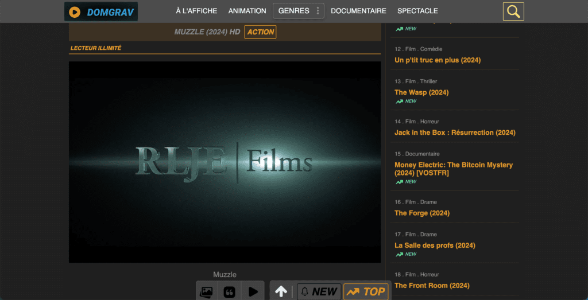Click the up arrow to go to top
The image size is (588, 300).
[x=281, y=292]
